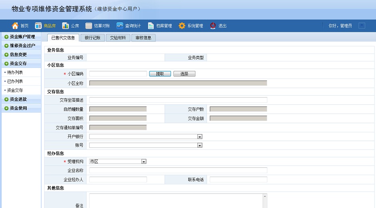
Task: Switch to the 审核信息 tab
Action: click(143, 38)
